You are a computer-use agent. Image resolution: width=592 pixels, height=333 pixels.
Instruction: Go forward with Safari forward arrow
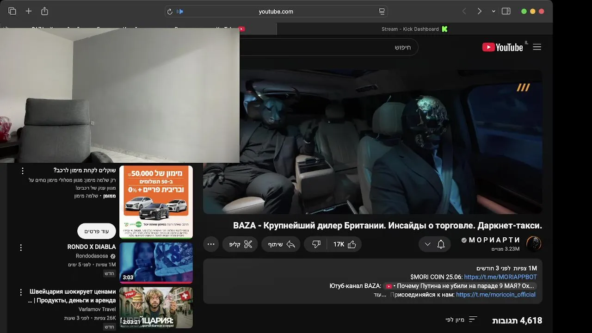(480, 11)
